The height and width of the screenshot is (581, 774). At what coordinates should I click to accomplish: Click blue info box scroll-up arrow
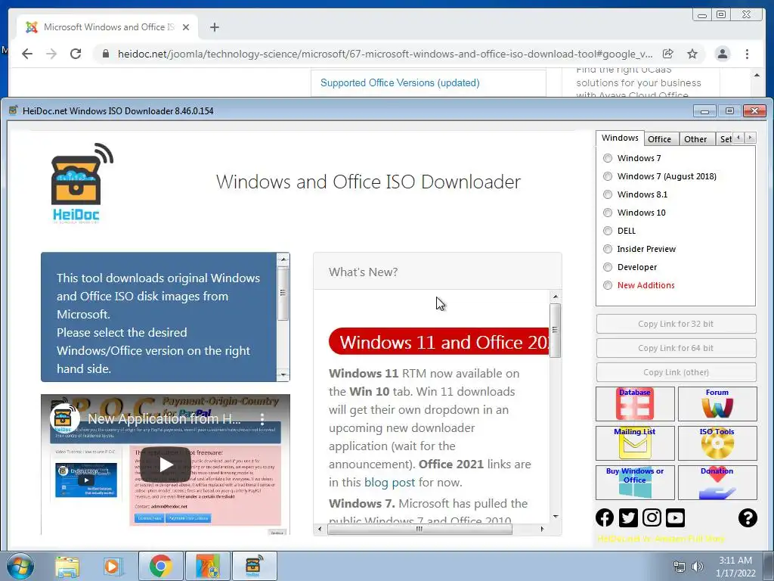(x=283, y=259)
